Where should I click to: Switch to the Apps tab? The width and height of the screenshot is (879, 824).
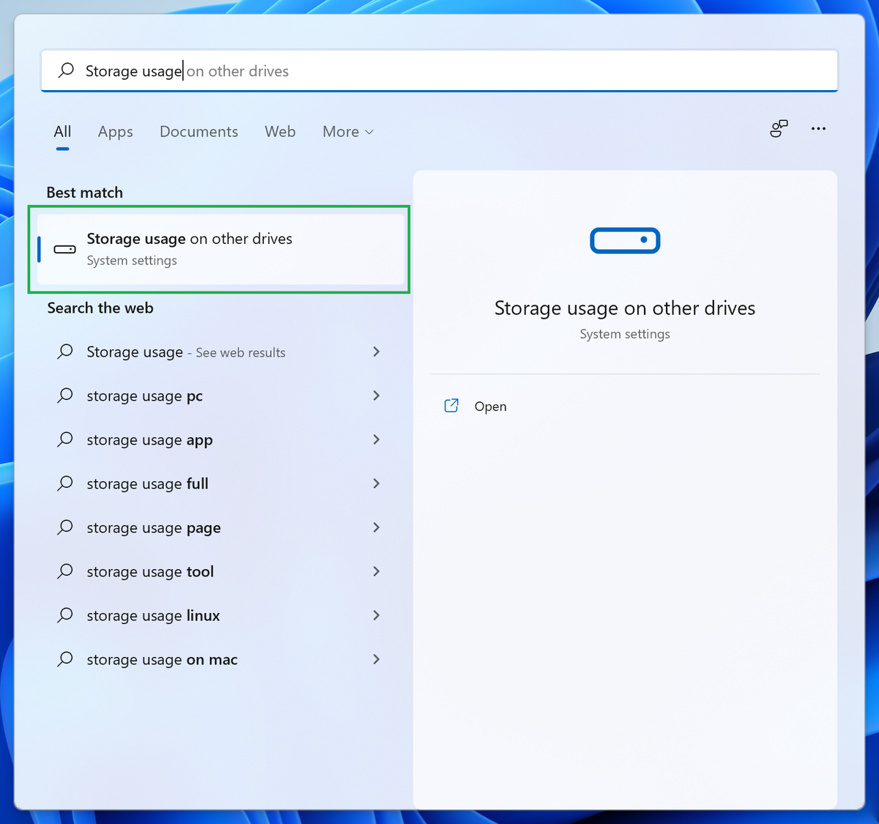tap(115, 131)
